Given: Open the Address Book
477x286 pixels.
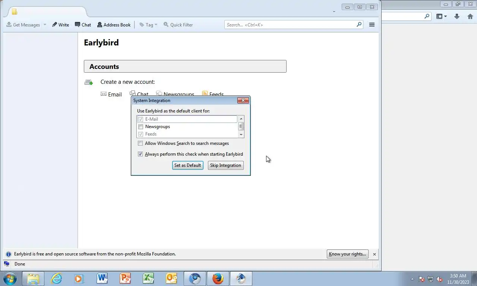Looking at the screenshot, I should [x=114, y=25].
